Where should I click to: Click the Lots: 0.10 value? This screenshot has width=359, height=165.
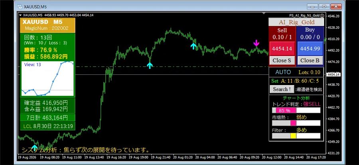point(309,72)
